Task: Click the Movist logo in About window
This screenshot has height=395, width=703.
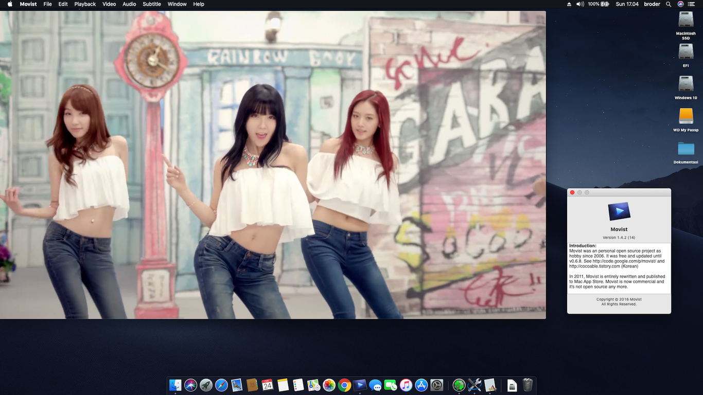Action: [x=619, y=211]
